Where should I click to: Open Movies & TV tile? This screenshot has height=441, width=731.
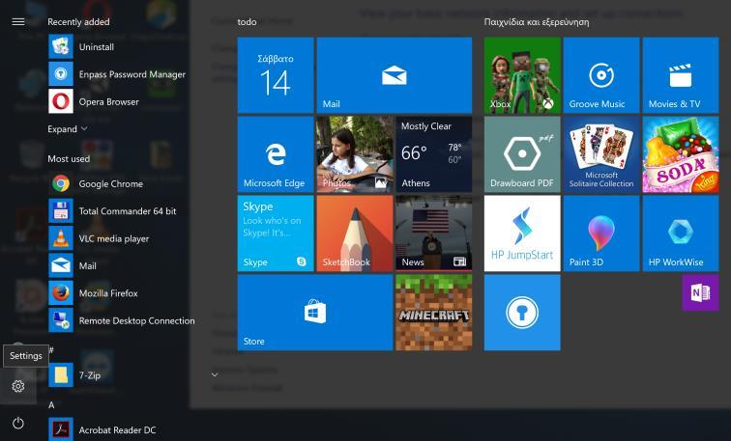[681, 75]
